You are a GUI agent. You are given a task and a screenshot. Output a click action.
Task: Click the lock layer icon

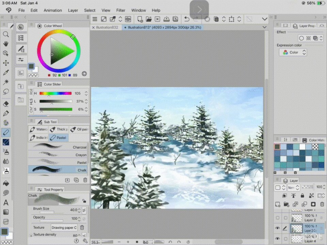pos(302,196)
